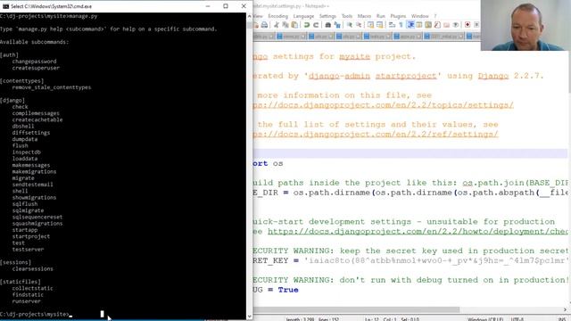Click Notepad++ horizontal scrollbar right arrow

click(x=565, y=309)
